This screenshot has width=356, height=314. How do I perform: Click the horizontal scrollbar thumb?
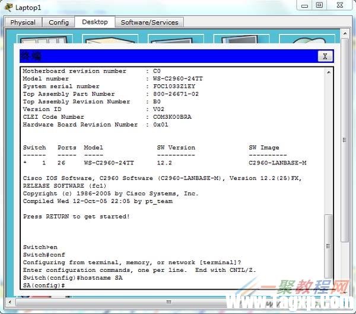coord(169,302)
